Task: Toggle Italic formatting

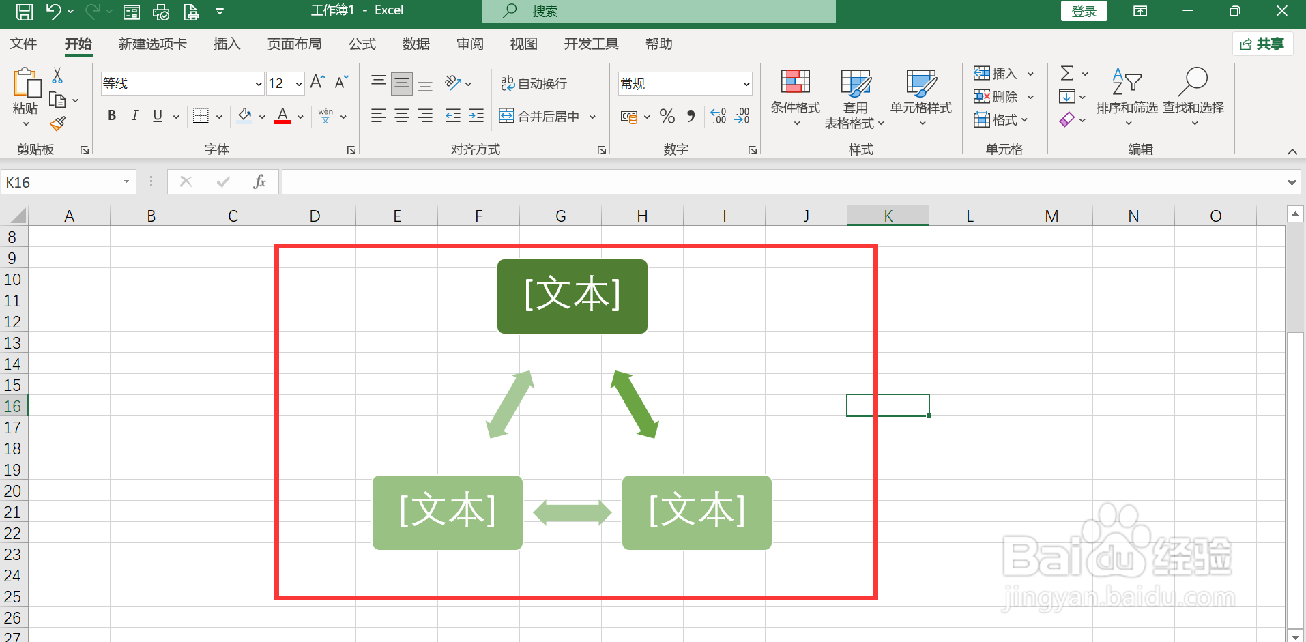Action: coord(134,115)
